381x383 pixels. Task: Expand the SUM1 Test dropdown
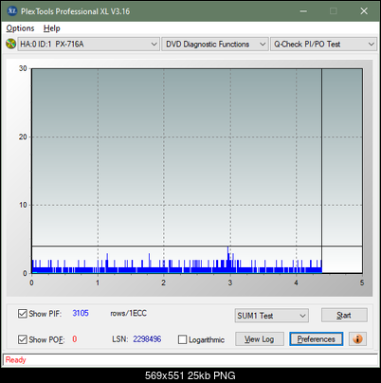pyautogui.click(x=271, y=316)
